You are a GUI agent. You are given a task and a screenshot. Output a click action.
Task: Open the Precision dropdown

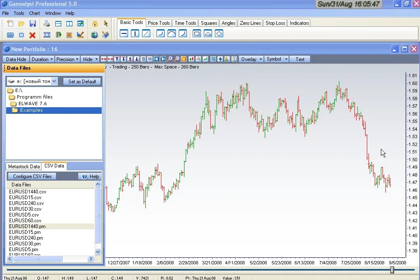pos(67,59)
